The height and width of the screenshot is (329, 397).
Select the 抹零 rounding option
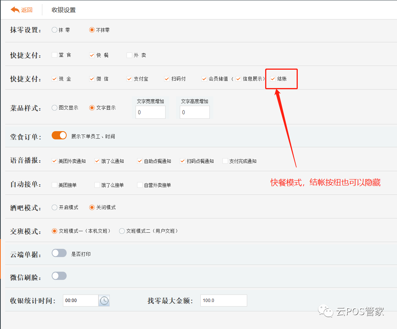pyautogui.click(x=54, y=30)
